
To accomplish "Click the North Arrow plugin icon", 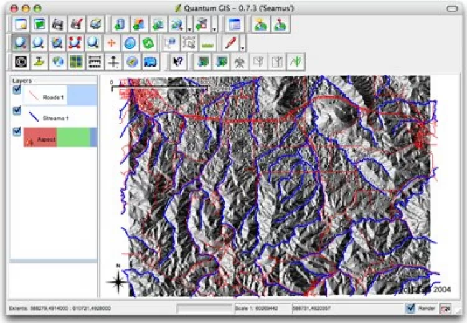I will pyautogui.click(x=113, y=62).
